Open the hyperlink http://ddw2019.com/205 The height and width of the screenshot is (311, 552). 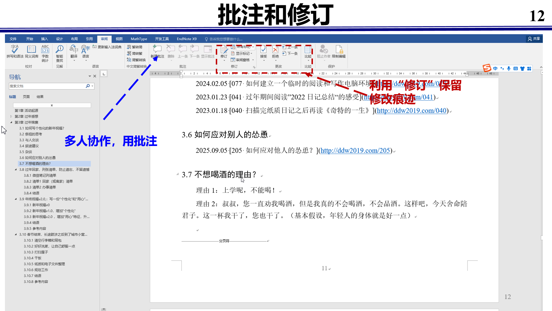355,150
